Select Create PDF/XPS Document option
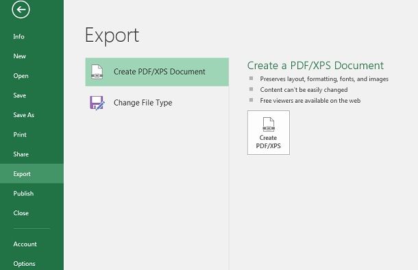This screenshot has width=418, height=270. 157,72
